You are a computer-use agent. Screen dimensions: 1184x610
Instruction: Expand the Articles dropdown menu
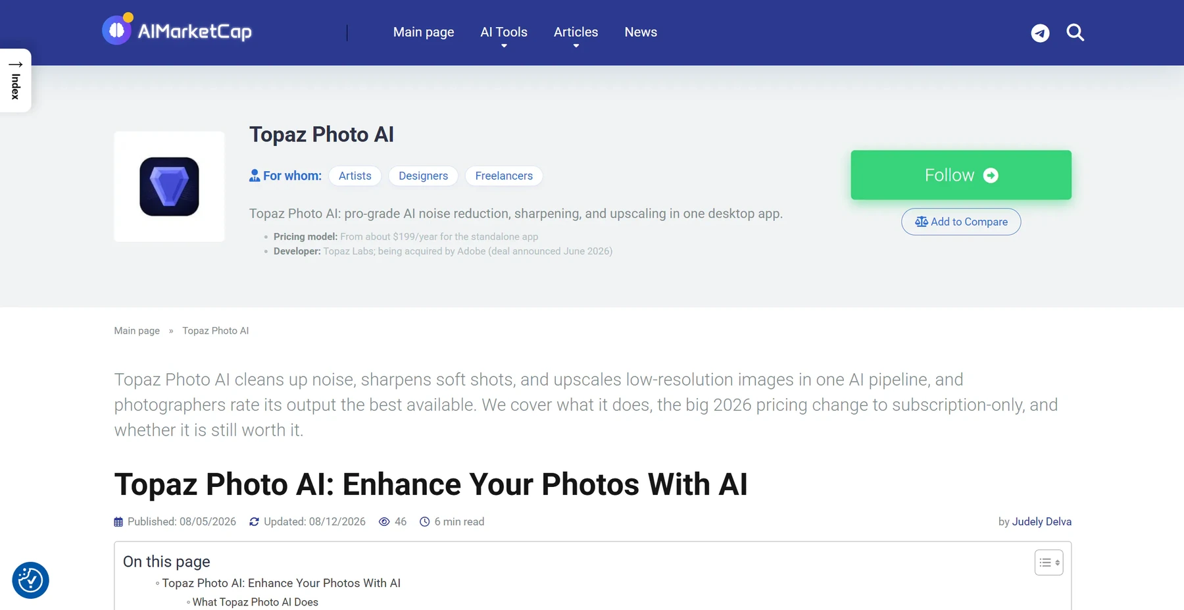[x=576, y=32]
